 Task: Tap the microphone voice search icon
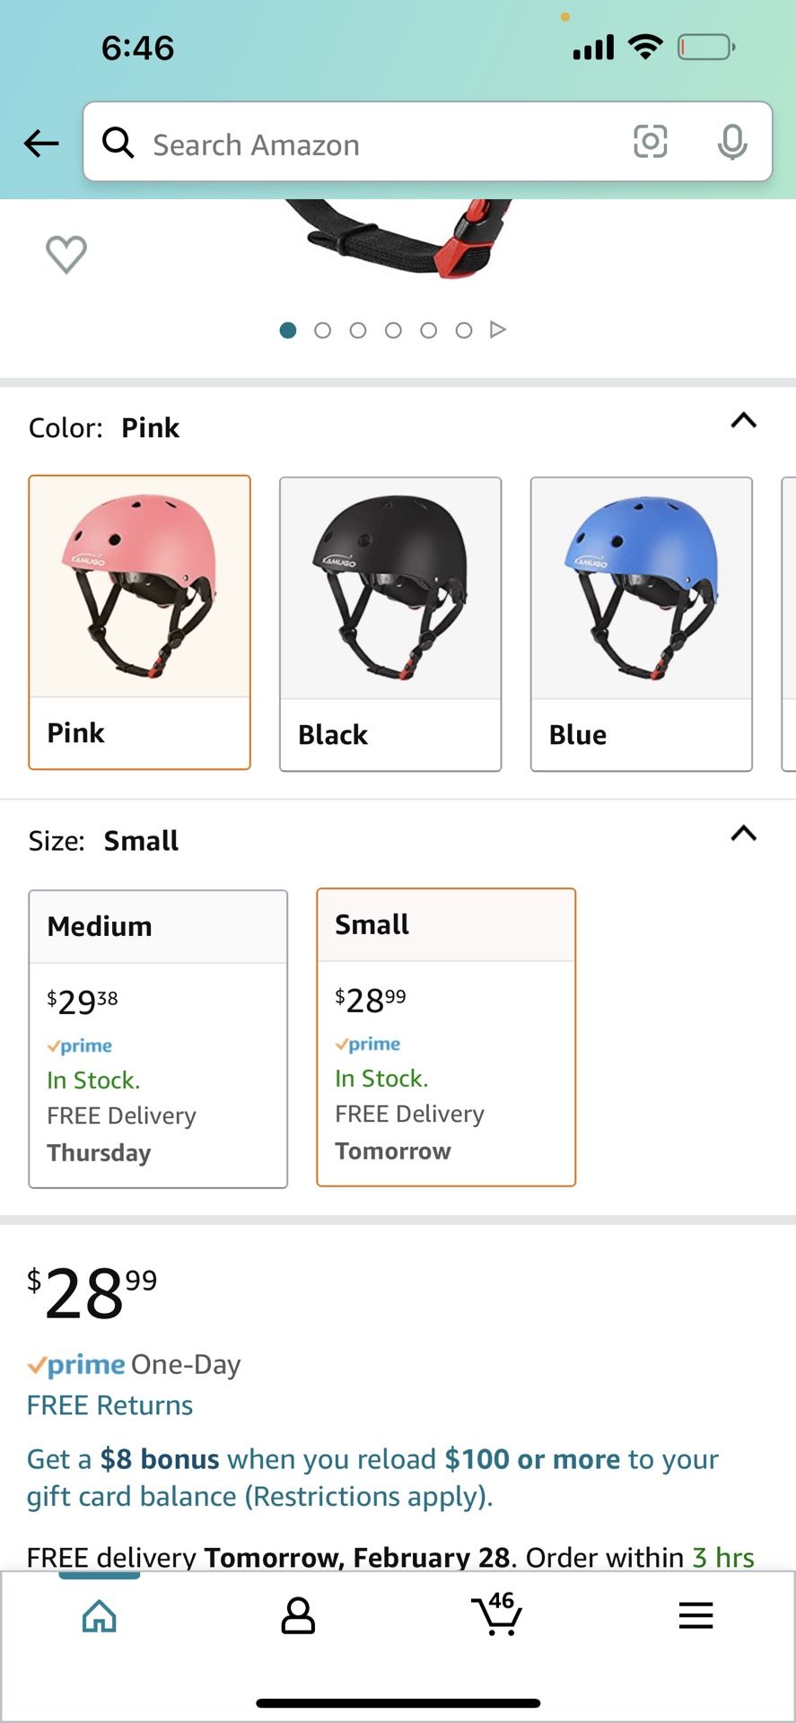pos(732,142)
